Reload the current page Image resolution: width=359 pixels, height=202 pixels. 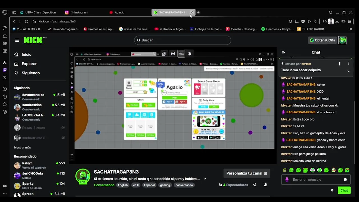coord(26,21)
